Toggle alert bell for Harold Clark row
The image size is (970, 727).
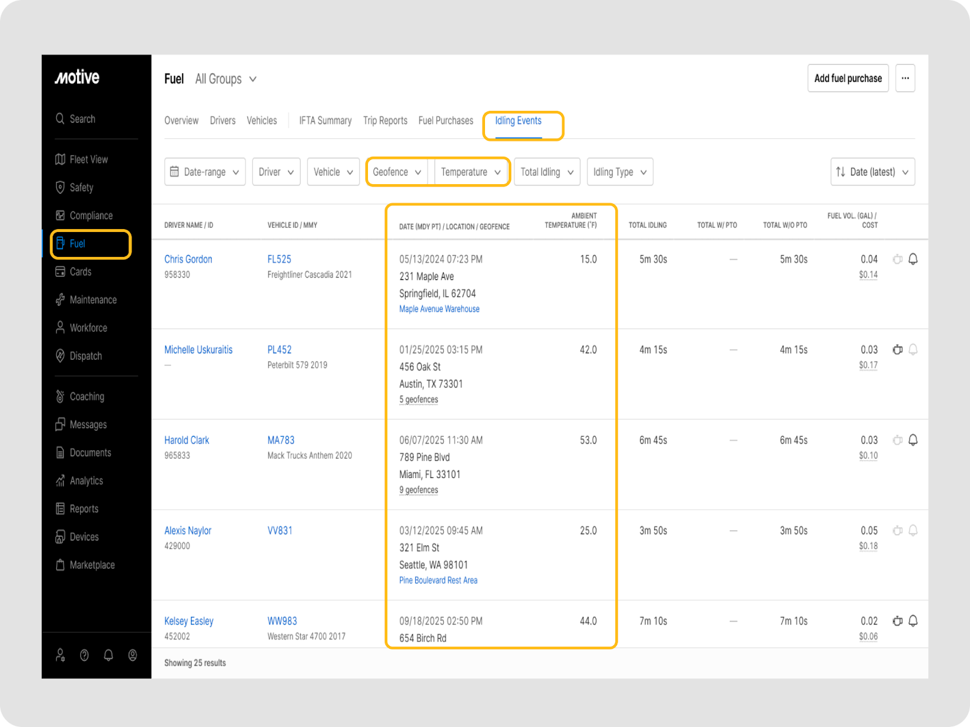913,440
